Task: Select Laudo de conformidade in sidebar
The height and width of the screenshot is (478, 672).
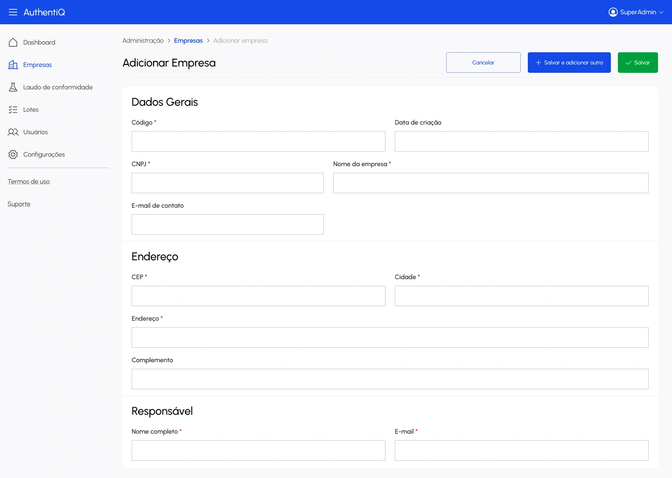Action: pos(58,87)
